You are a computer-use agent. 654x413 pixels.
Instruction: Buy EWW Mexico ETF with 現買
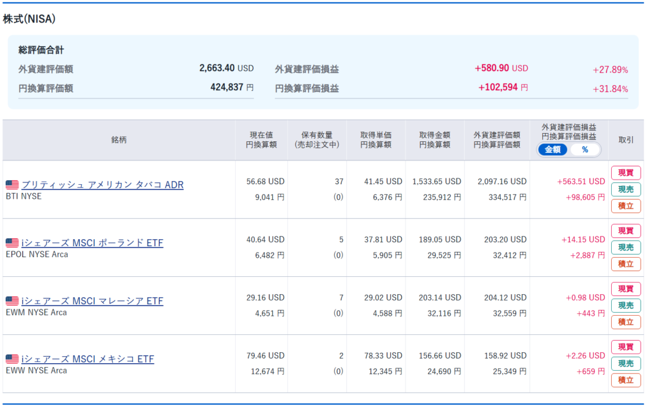tap(626, 347)
